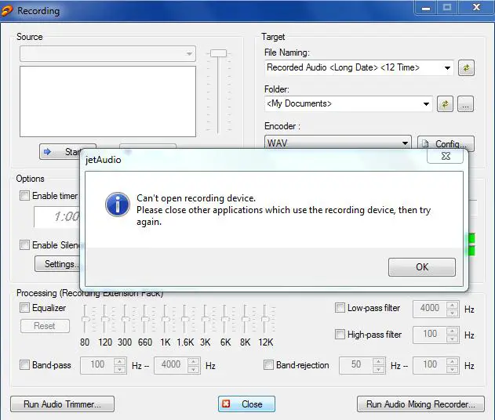This screenshot has height=420, width=495.
Task: Click refresh icon next to Folder field
Action: point(445,104)
